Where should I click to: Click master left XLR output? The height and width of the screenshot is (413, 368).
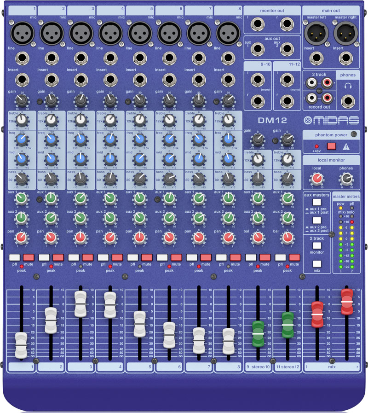[x=316, y=34]
